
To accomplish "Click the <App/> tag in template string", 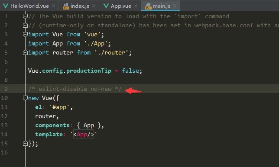I will [x=84, y=134].
